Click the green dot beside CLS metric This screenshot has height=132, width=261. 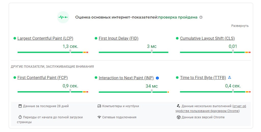[177, 38]
